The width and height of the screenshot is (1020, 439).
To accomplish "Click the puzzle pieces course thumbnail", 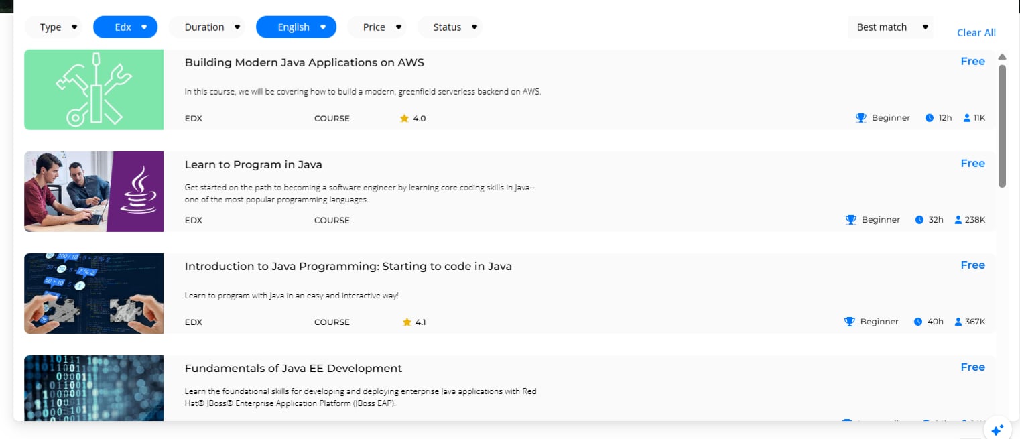I will point(94,294).
